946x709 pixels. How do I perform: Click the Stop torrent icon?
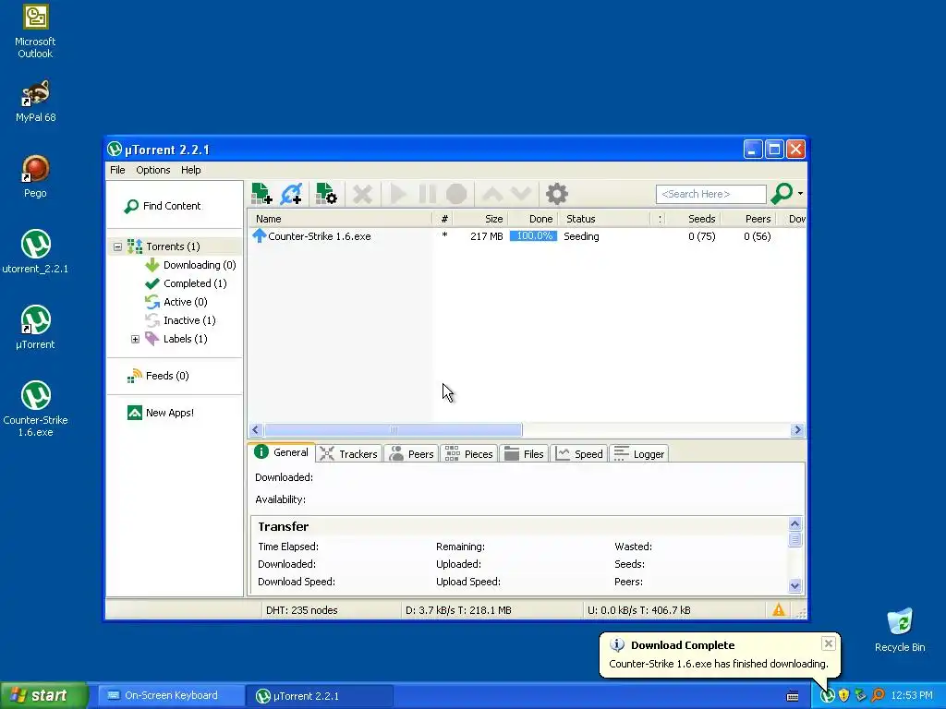456,194
